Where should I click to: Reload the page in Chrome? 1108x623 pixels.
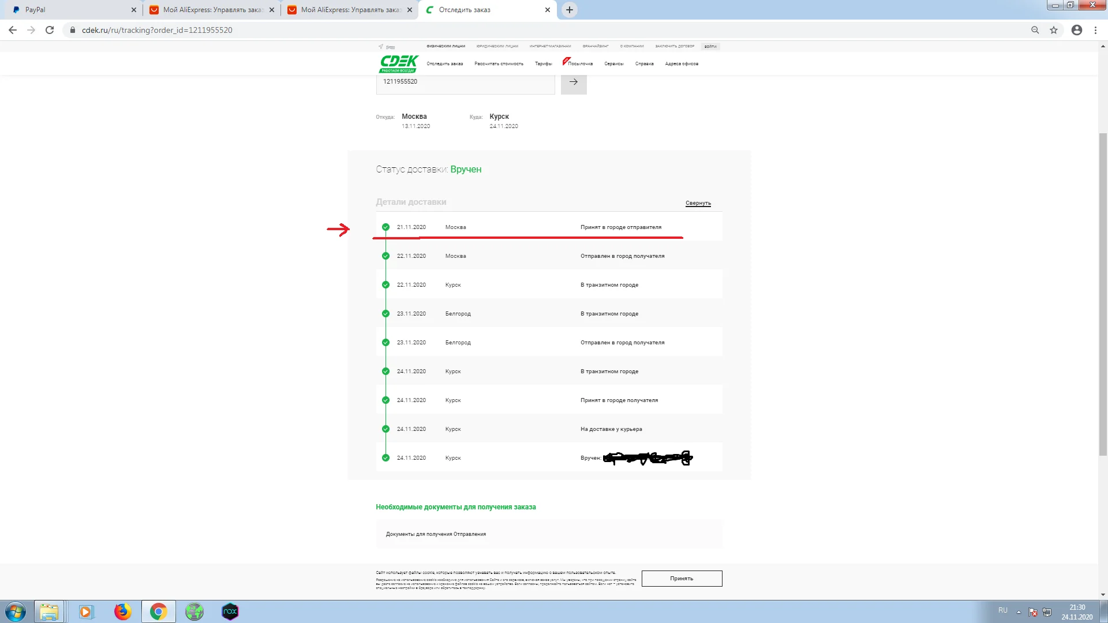tap(50, 30)
